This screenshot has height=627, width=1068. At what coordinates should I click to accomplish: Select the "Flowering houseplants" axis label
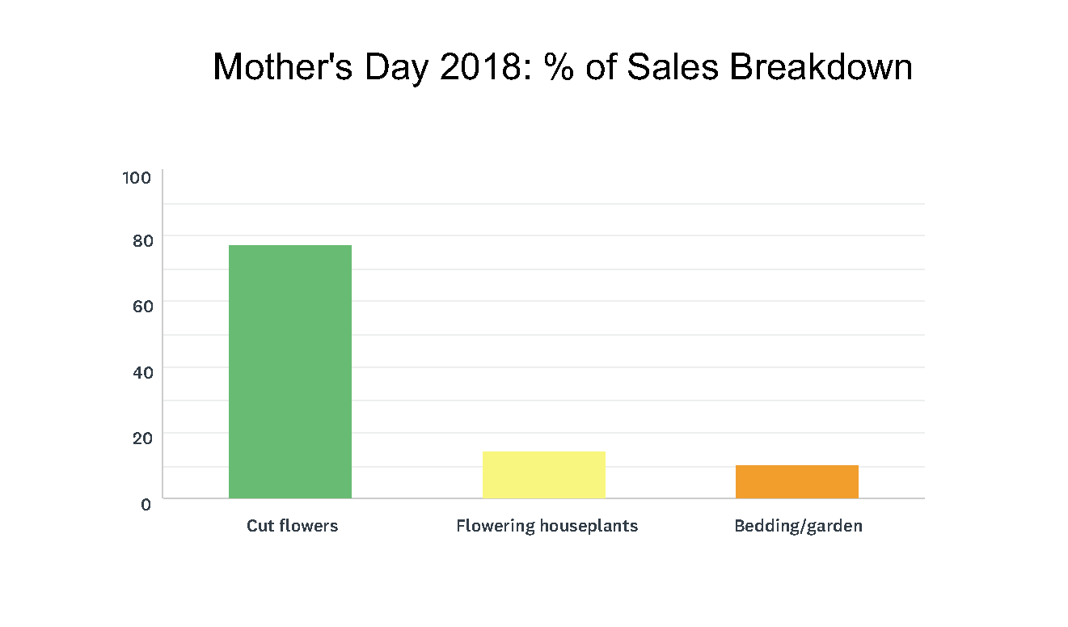point(547,526)
